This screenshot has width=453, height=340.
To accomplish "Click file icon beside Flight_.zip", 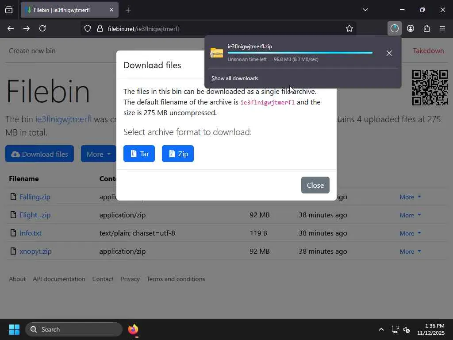I will [13, 215].
